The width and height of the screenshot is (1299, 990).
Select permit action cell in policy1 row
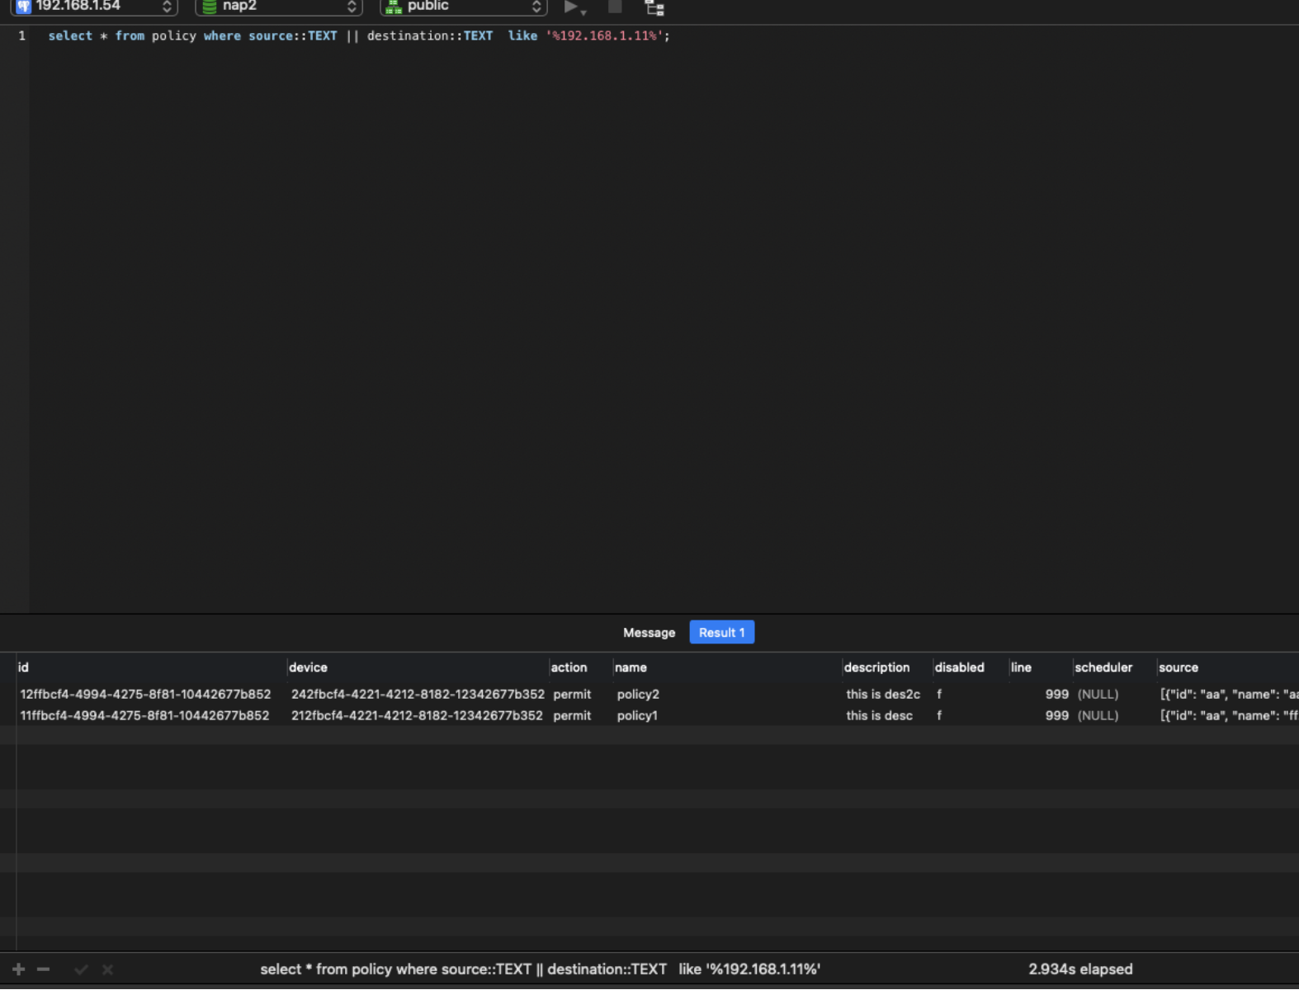572,716
